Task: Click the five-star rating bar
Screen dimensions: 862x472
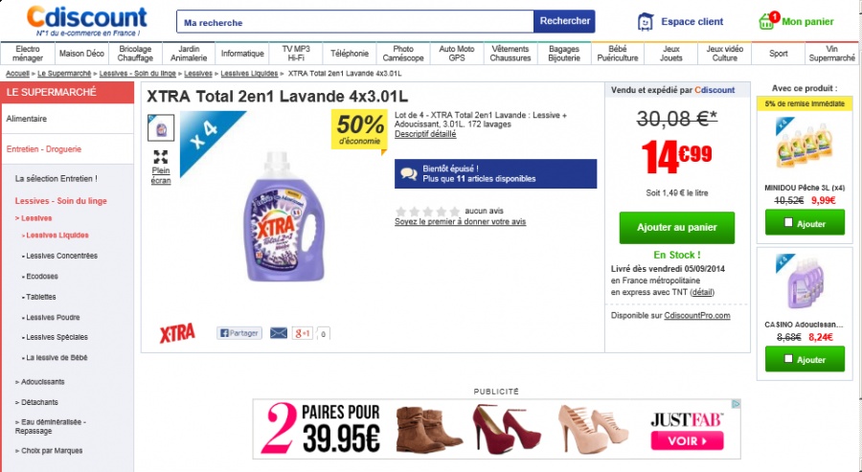Action: coord(428,211)
